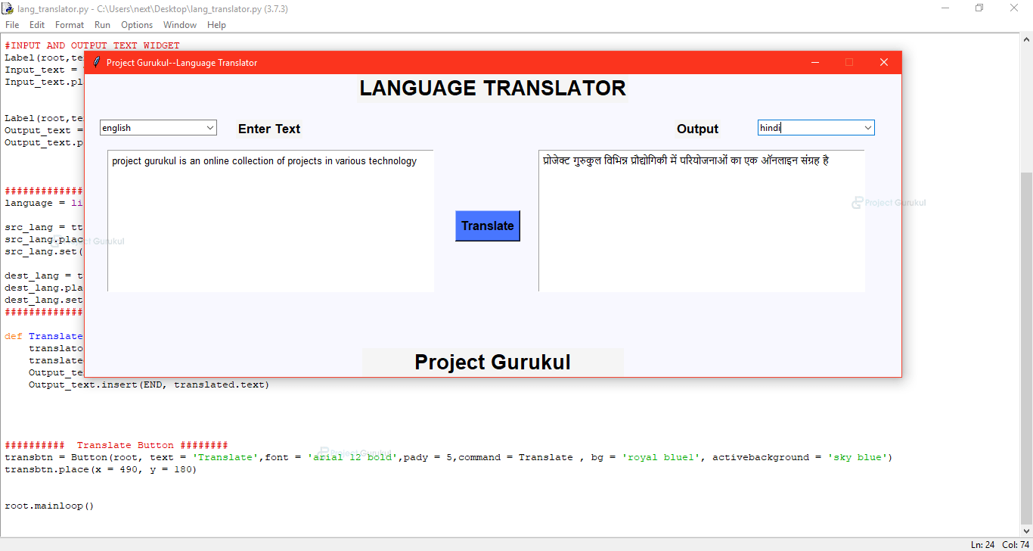Screen dimensions: 1033x551
Task: Open the language dropdown showing english
Action: [158, 127]
